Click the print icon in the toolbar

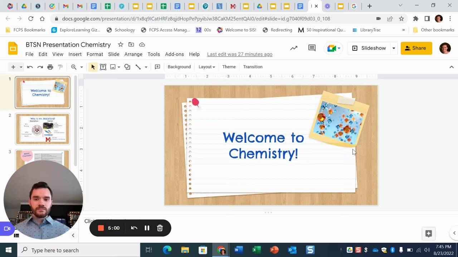point(50,67)
